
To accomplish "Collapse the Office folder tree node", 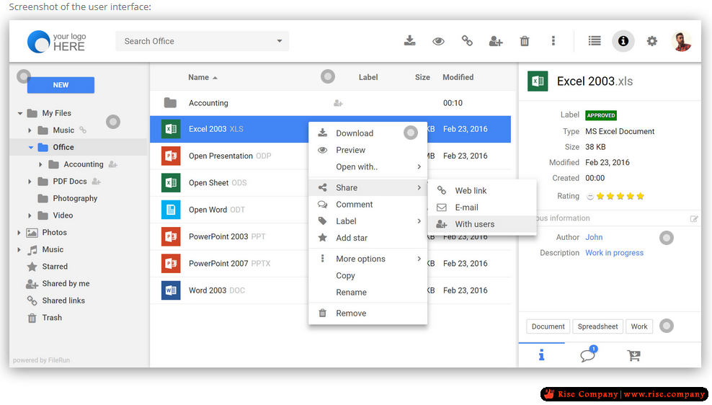I will [31, 148].
